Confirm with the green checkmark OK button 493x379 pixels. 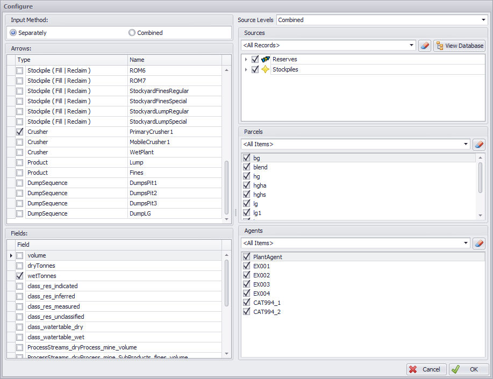469,369
